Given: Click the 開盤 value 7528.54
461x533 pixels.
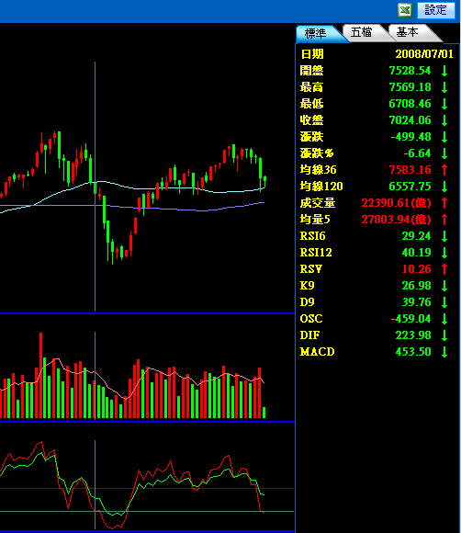Looking at the screenshot, I should click(x=410, y=71).
